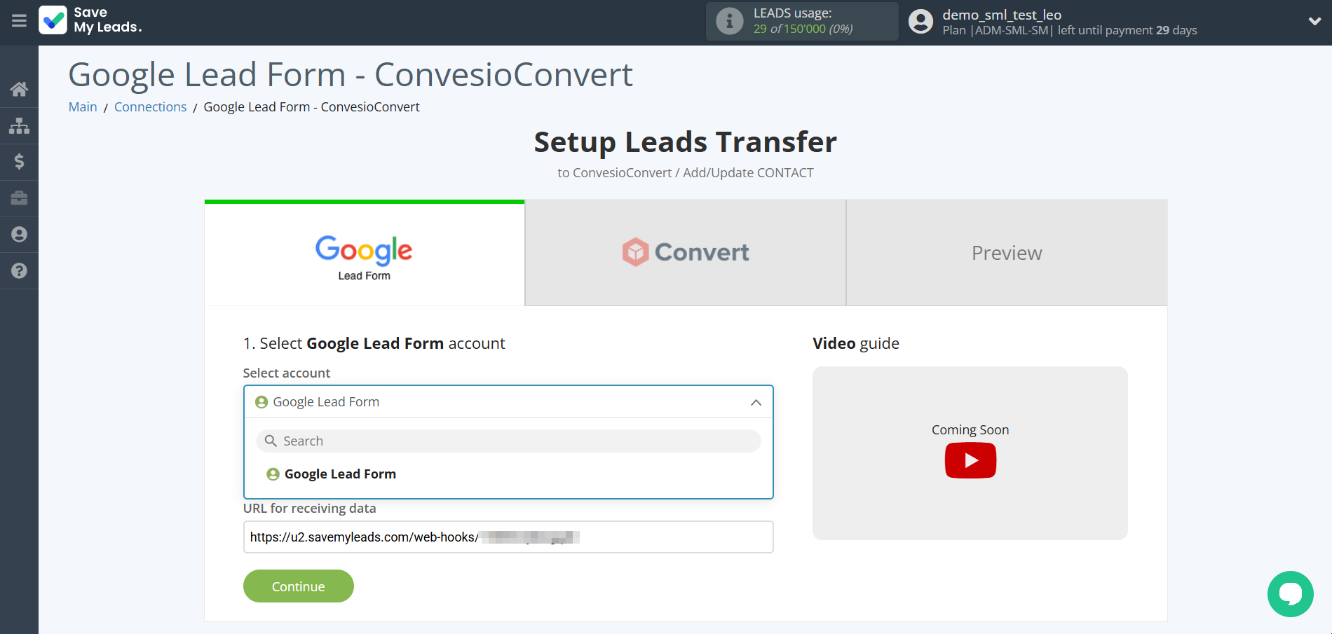Click the LEADS usage counter text
The image size is (1332, 634).
[x=803, y=29]
